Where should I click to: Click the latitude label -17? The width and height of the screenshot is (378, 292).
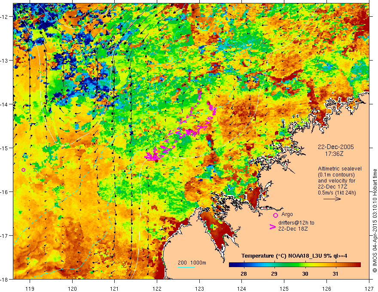pos(5,235)
